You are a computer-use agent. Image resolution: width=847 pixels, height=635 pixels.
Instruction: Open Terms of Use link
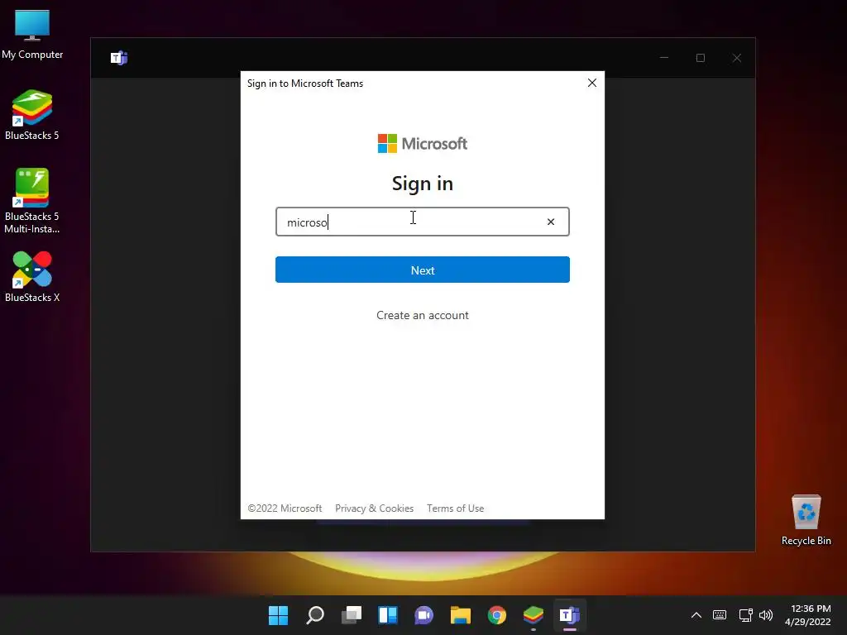[x=456, y=508]
